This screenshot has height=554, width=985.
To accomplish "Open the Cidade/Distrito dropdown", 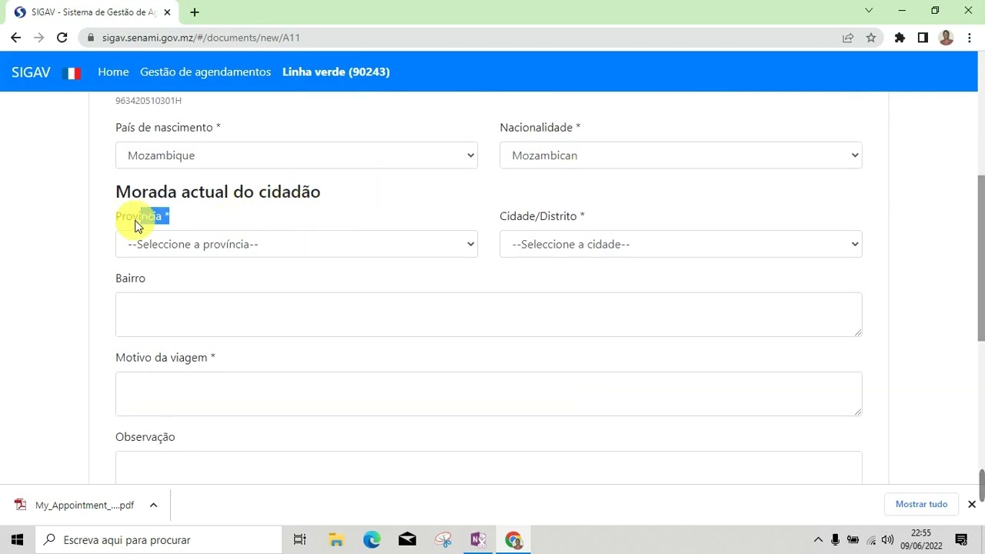I will 680,244.
